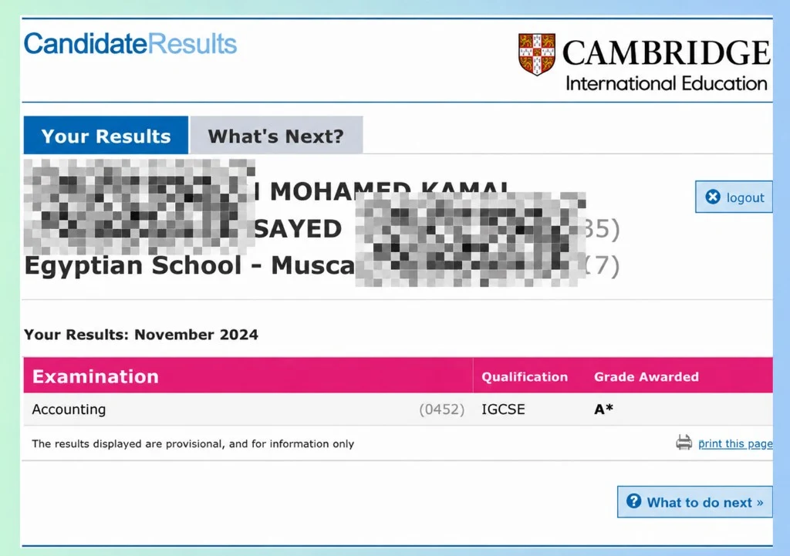Viewport: 790px width, 556px height.
Task: Click the What to do next button
Action: click(695, 501)
